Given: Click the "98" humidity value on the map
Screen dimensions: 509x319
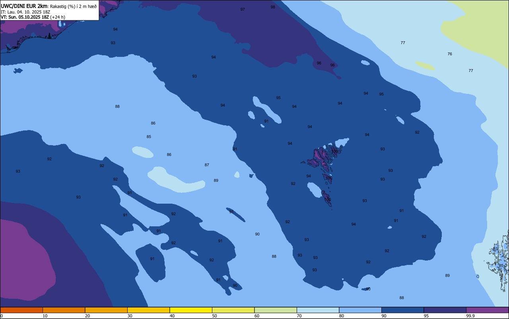Looking at the screenshot, I should [x=273, y=7].
